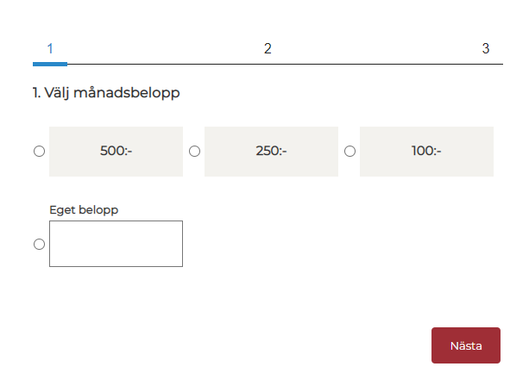
Task: Click the 500:- text label
Action: click(x=116, y=152)
